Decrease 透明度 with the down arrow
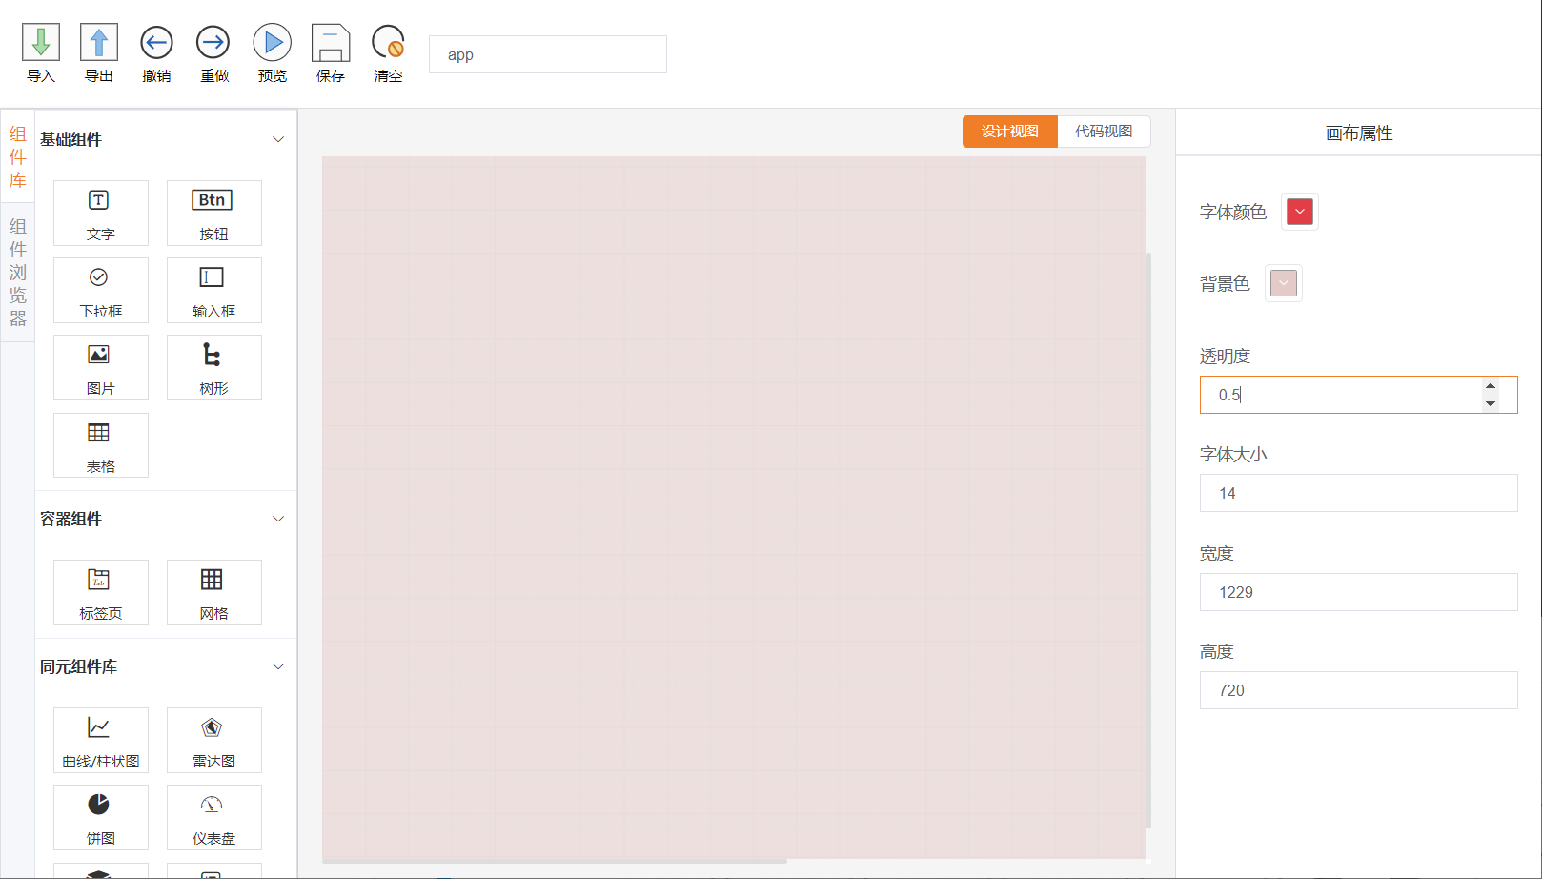This screenshot has width=1542, height=879. click(x=1491, y=403)
